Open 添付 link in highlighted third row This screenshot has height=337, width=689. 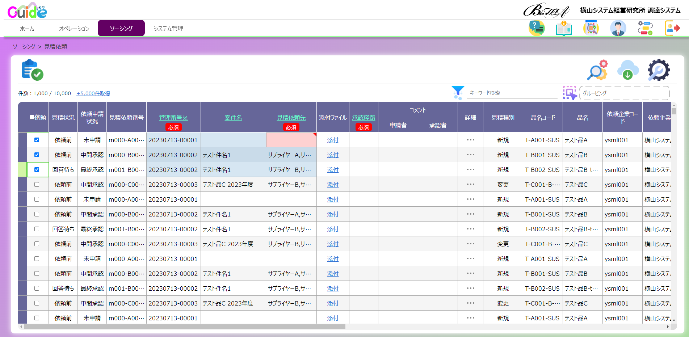(x=333, y=170)
